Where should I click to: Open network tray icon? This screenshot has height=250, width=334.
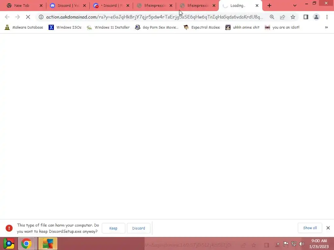pos(294,244)
